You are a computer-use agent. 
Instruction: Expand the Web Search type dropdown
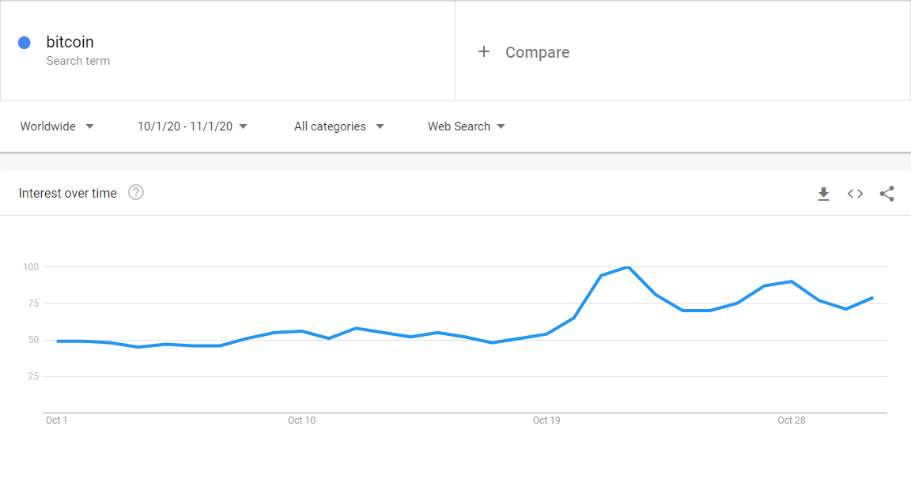pos(466,126)
